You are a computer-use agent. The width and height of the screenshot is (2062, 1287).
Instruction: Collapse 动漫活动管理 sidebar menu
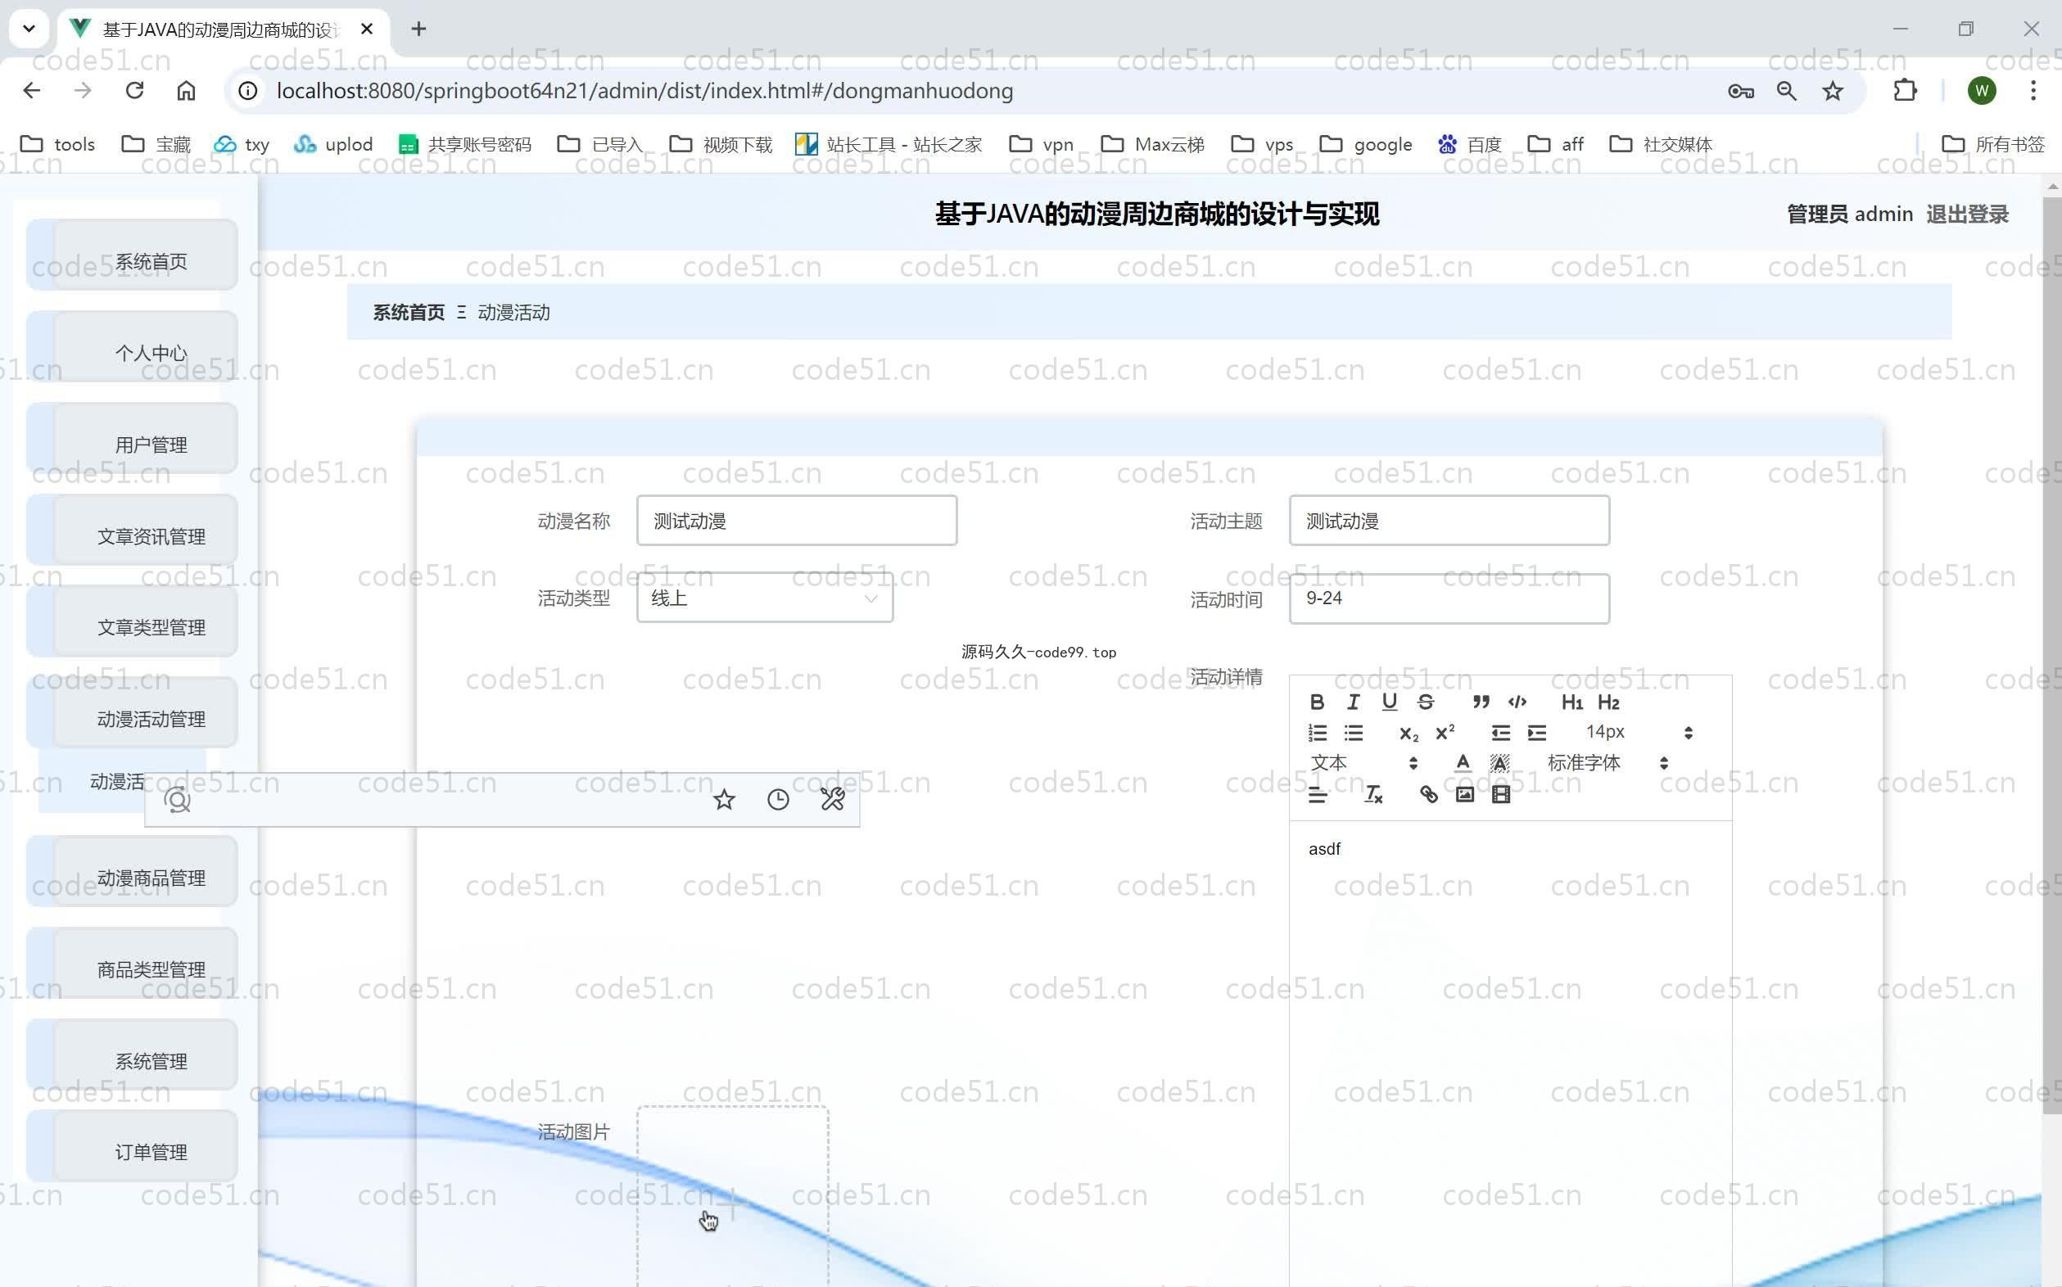132,713
